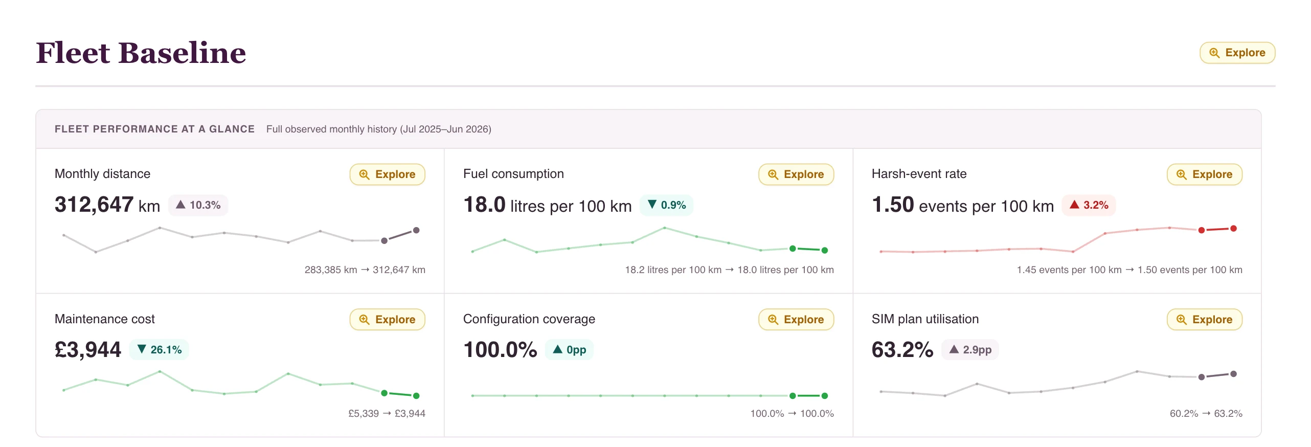Click the 312,647 km value
1311x447 pixels.
click(107, 205)
